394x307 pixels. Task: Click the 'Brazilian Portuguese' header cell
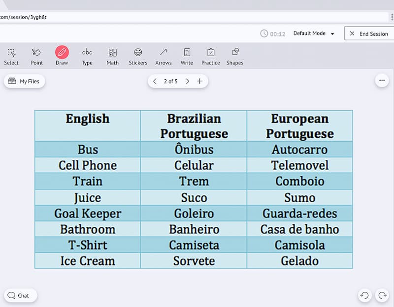(194, 126)
